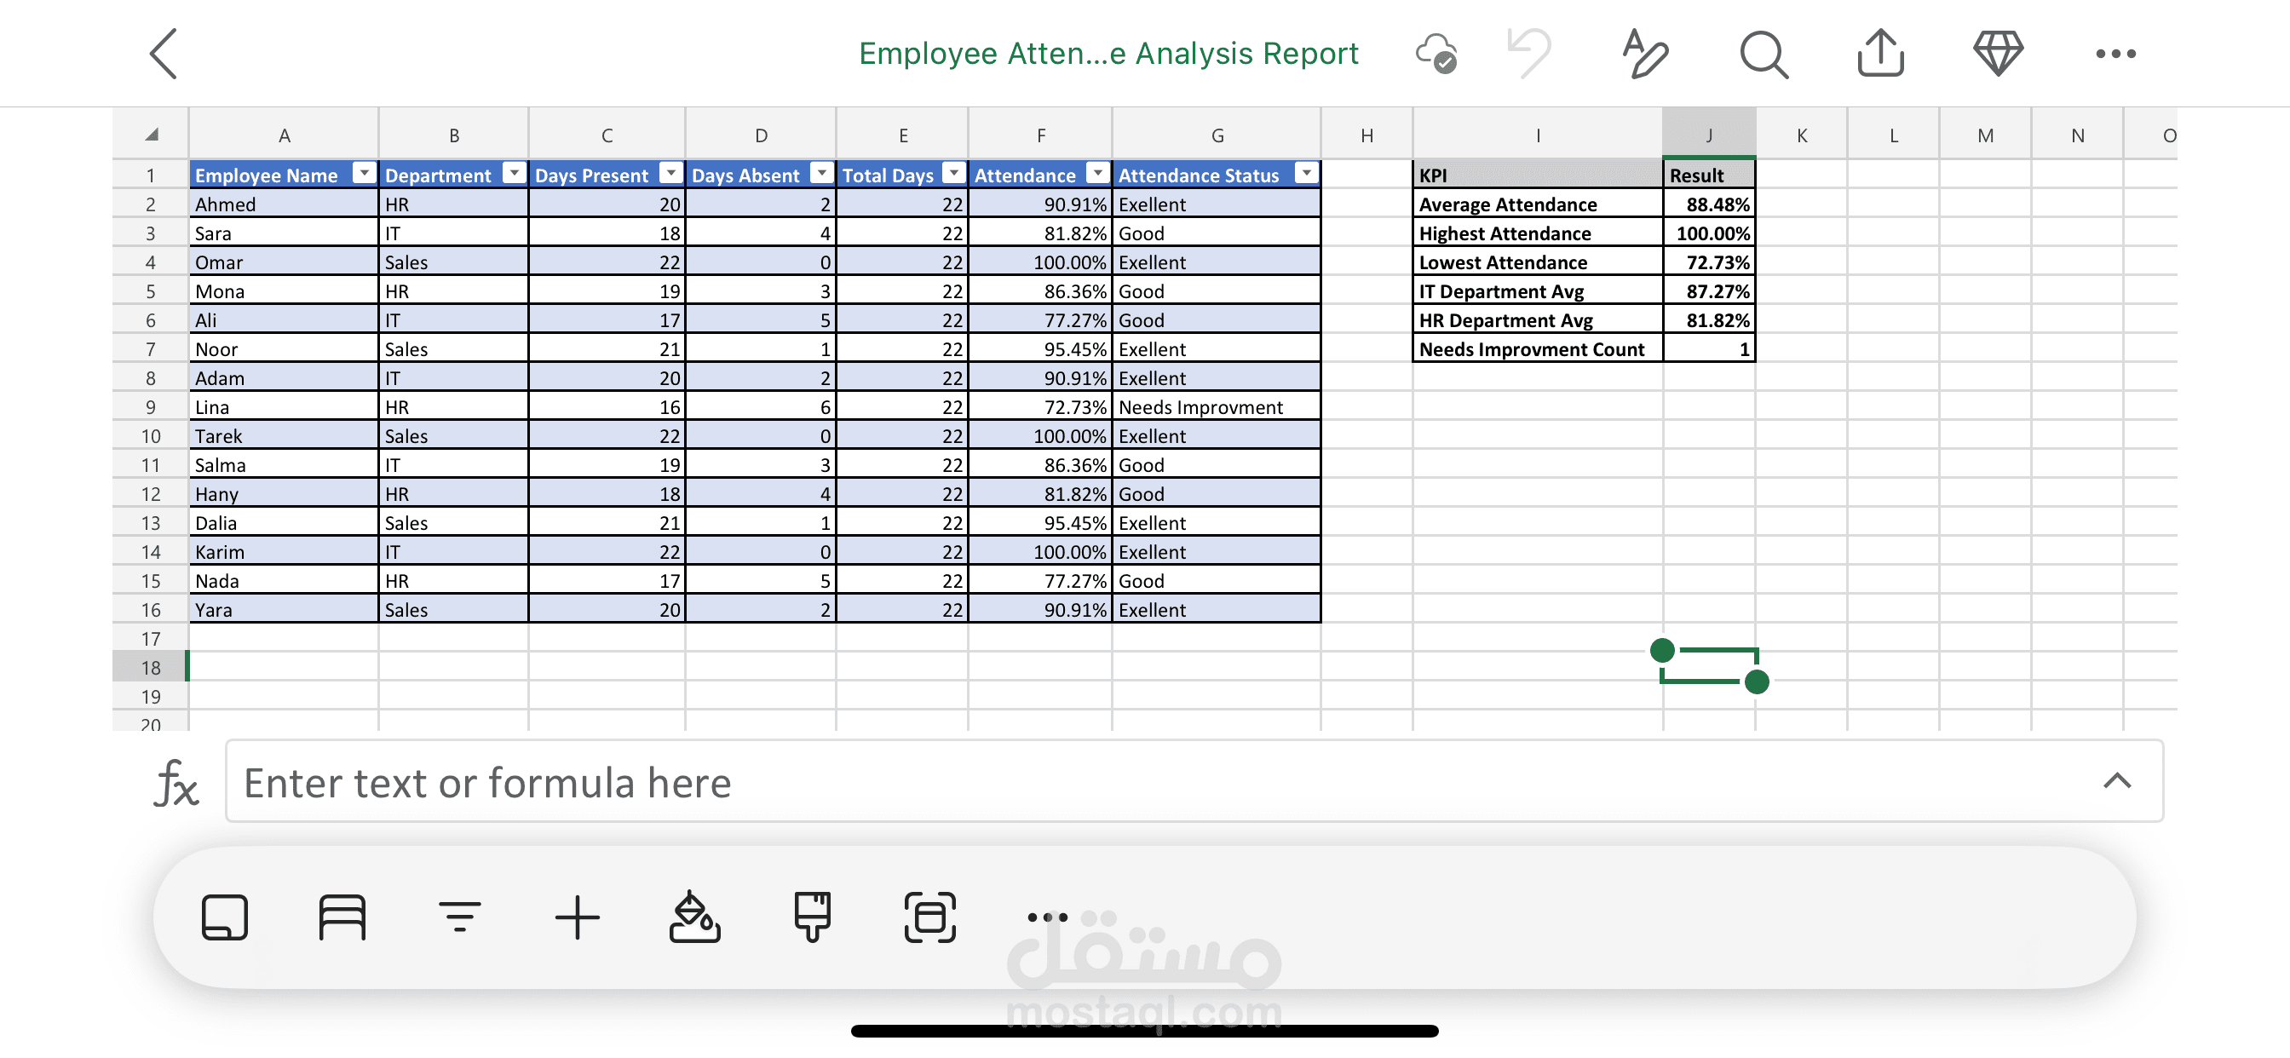Open the Employee Name filter dropdown
This screenshot has height=1058, width=2290.
point(364,172)
